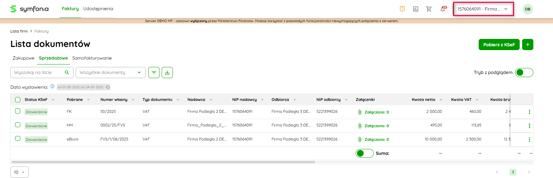Screen dimensions: 553x178
Task: Open notifications bell with 29 badge
Action: point(443,9)
